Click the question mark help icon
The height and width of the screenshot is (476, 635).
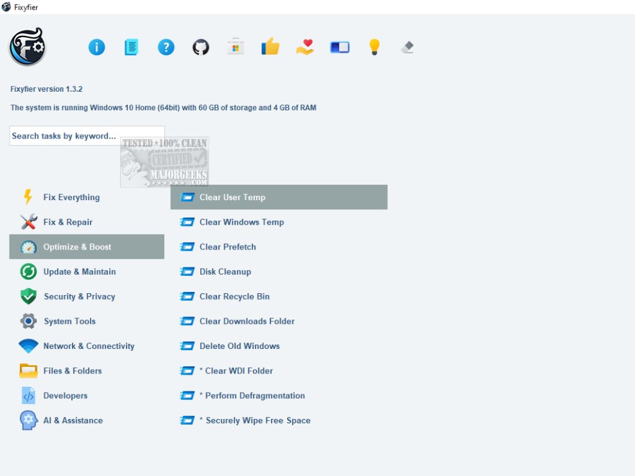point(166,47)
